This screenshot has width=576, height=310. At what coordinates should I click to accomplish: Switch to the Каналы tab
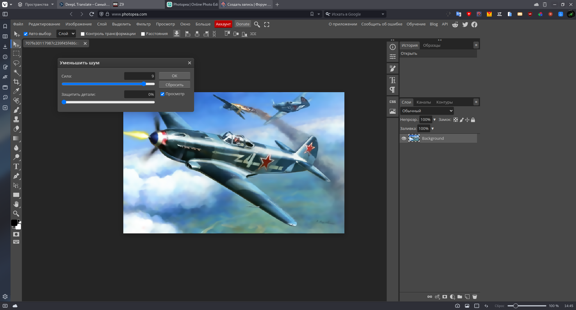(x=423, y=102)
